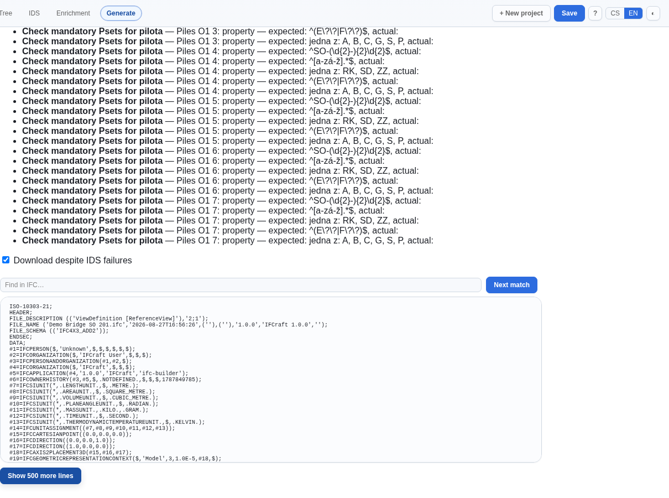Click the Piles O1 3 row expecting ^(E\?\?|F\?\?)$
669x498 pixels.
210,32
